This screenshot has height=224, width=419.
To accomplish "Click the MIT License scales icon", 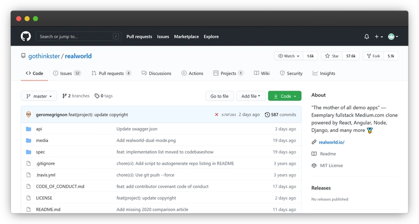I will click(314, 165).
